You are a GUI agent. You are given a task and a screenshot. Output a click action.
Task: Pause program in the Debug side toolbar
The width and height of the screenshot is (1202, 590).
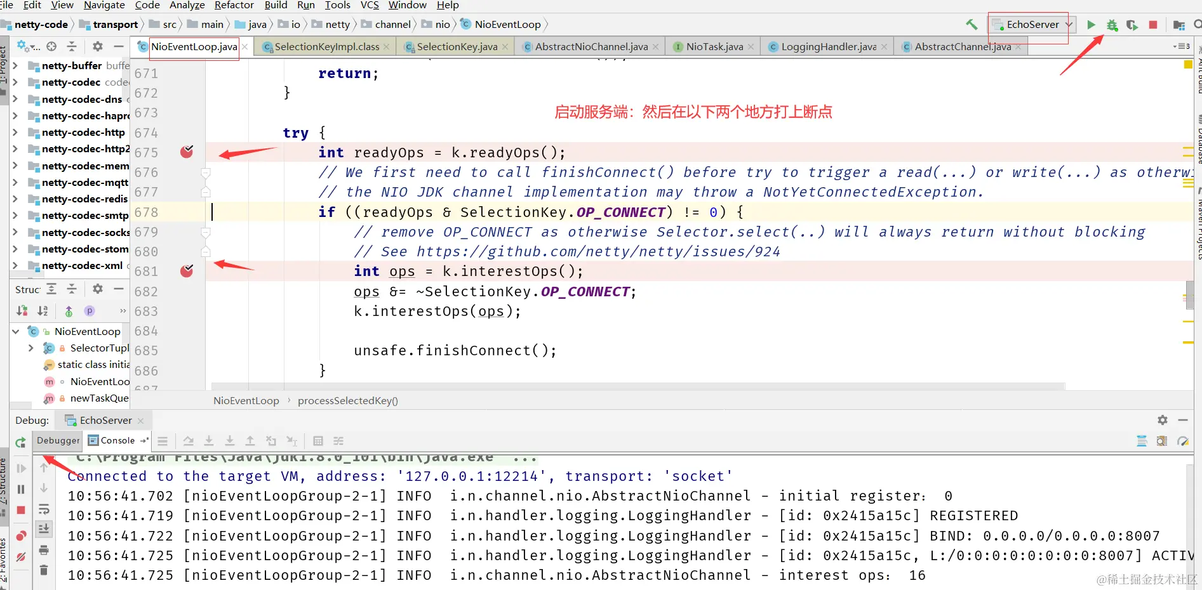pyautogui.click(x=20, y=489)
